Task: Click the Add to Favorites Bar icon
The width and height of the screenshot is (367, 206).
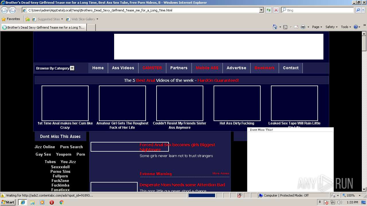Action: (x=28, y=19)
